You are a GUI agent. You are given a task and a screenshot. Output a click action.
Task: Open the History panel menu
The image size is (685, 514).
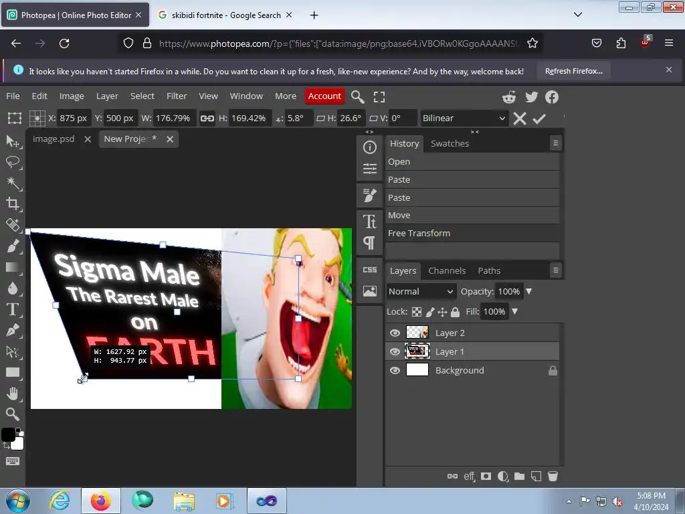pos(556,143)
